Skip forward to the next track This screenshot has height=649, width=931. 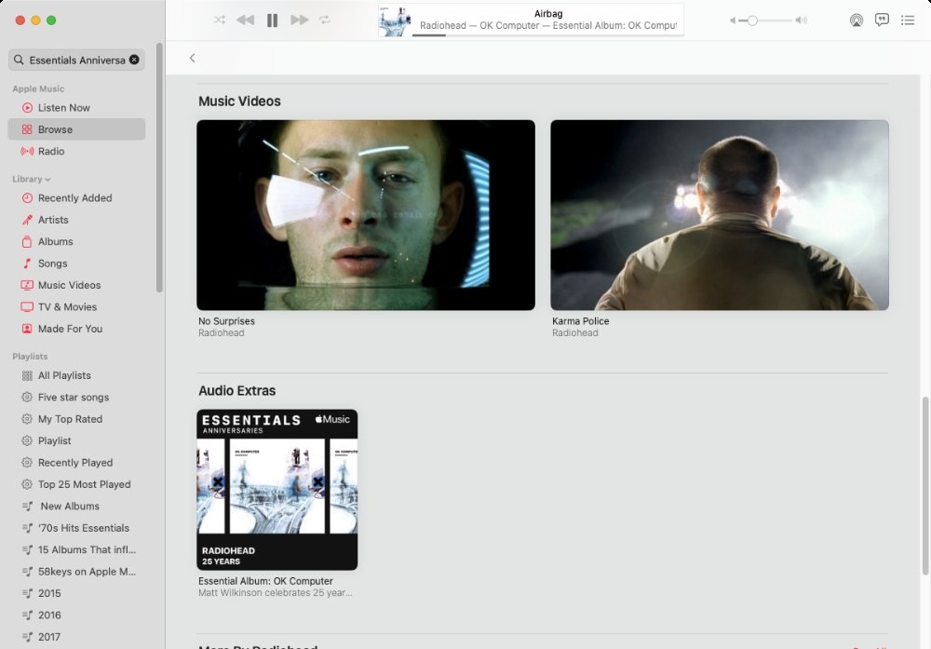click(x=299, y=20)
